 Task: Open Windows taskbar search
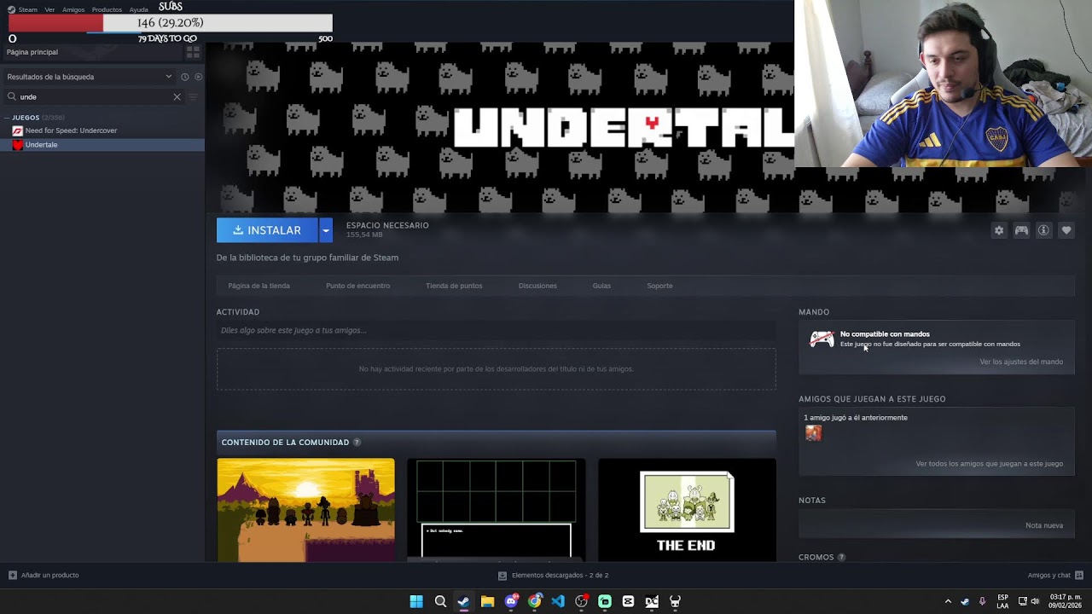point(440,601)
